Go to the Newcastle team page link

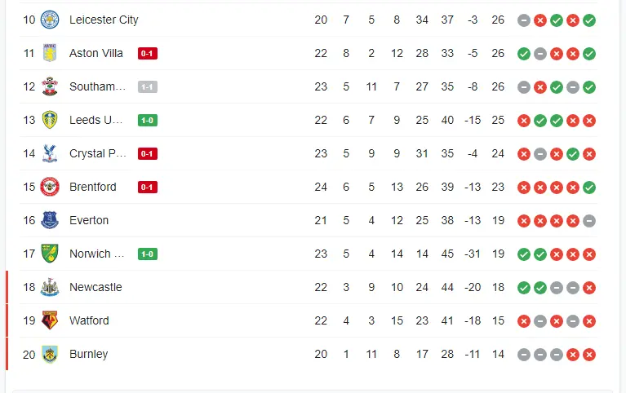95,287
